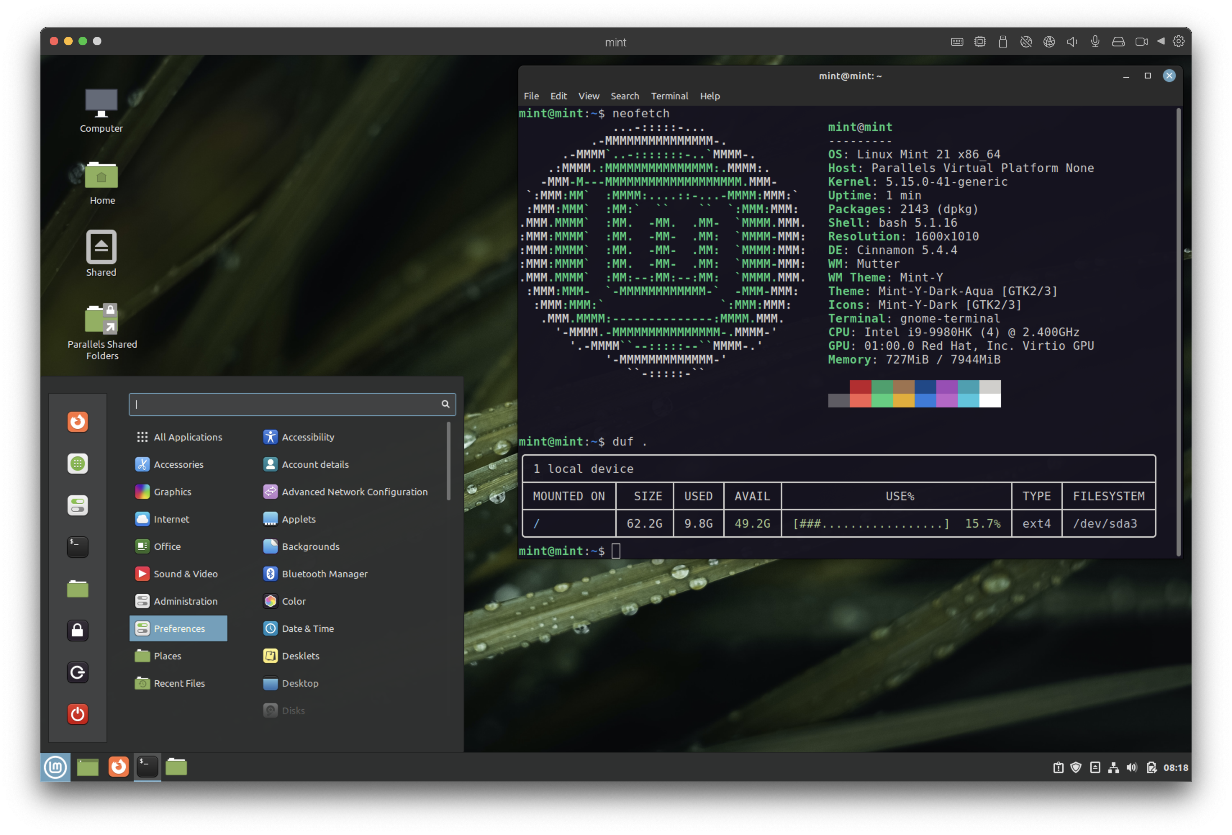Open the Terminal menu in menu bar
The image size is (1232, 835).
tap(670, 96)
